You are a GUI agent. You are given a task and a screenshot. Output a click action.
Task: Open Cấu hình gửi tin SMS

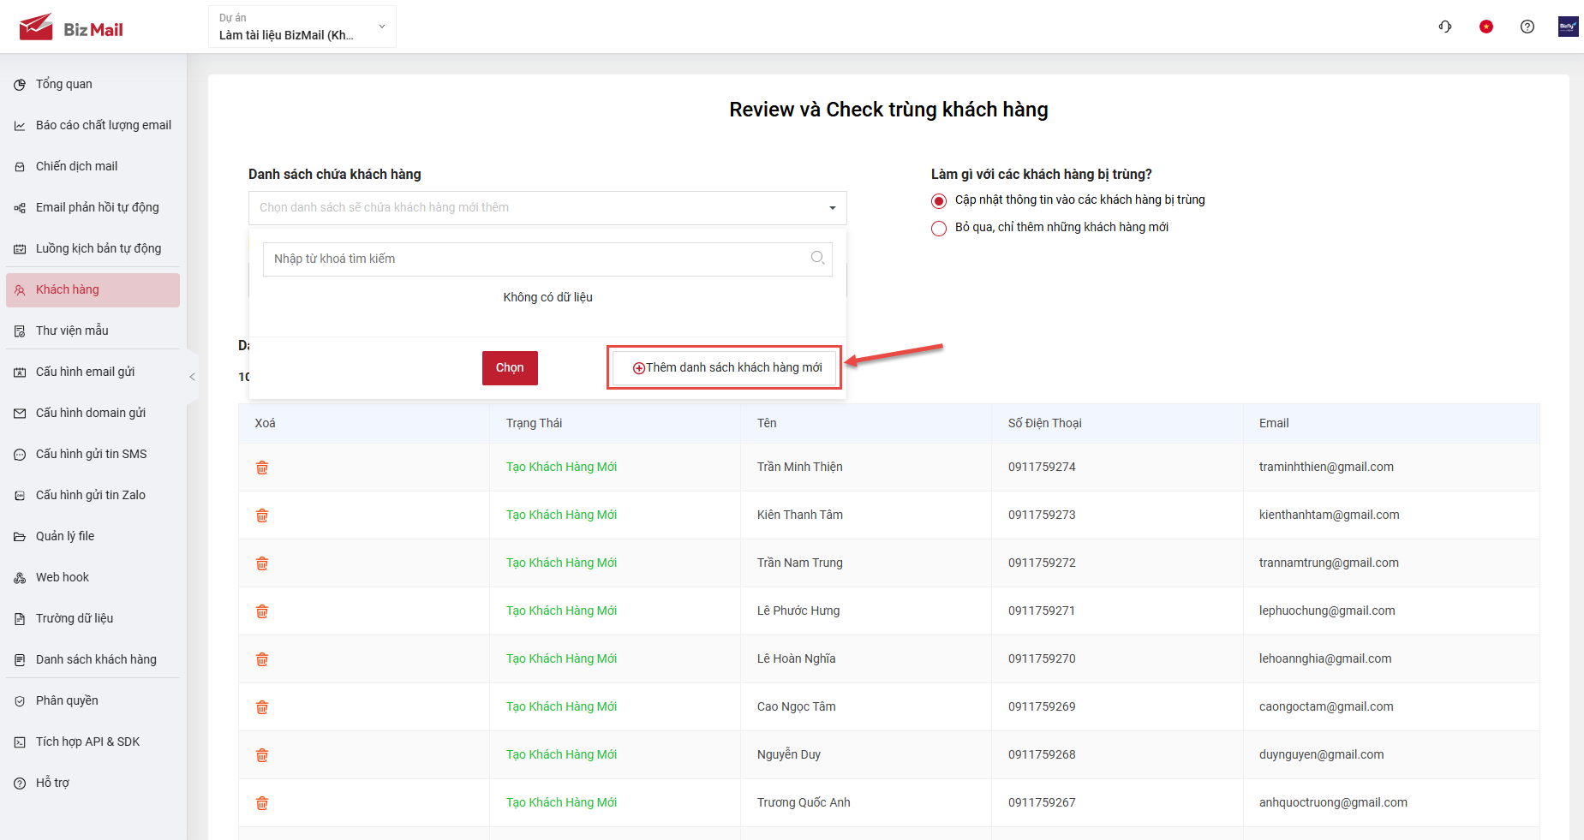coord(93,454)
